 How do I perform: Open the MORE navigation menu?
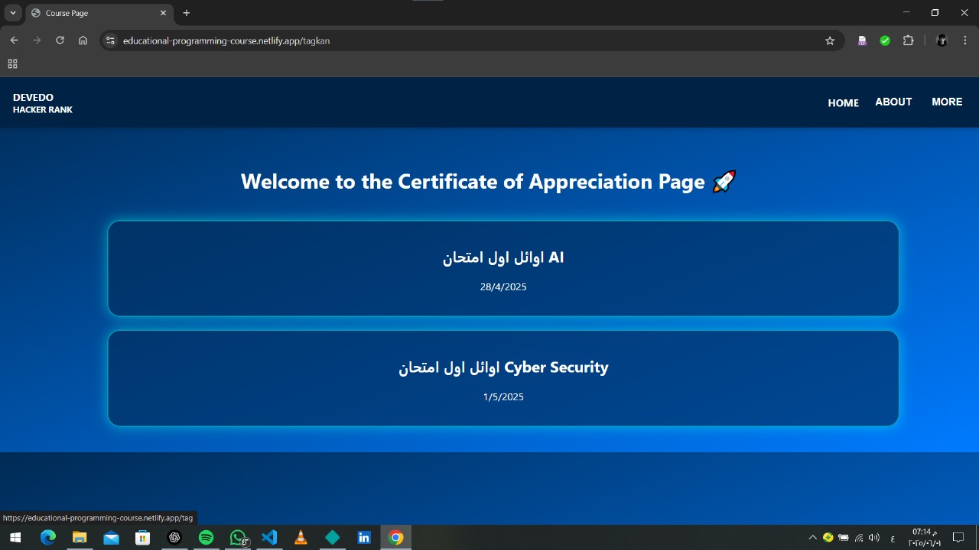click(x=947, y=102)
